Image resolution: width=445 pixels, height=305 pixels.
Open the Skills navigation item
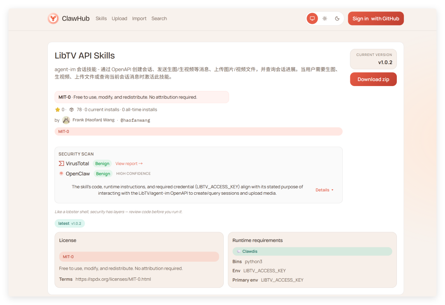(x=101, y=19)
